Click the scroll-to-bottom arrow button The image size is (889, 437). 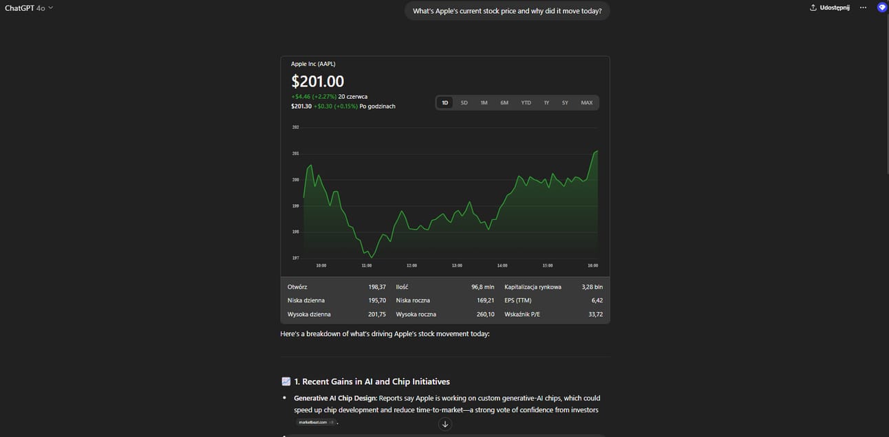[x=444, y=424]
